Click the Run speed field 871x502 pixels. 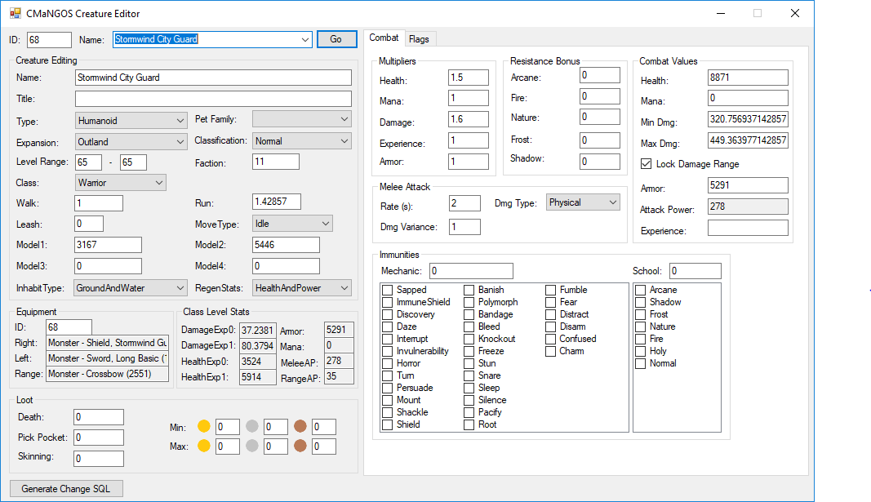coord(277,202)
